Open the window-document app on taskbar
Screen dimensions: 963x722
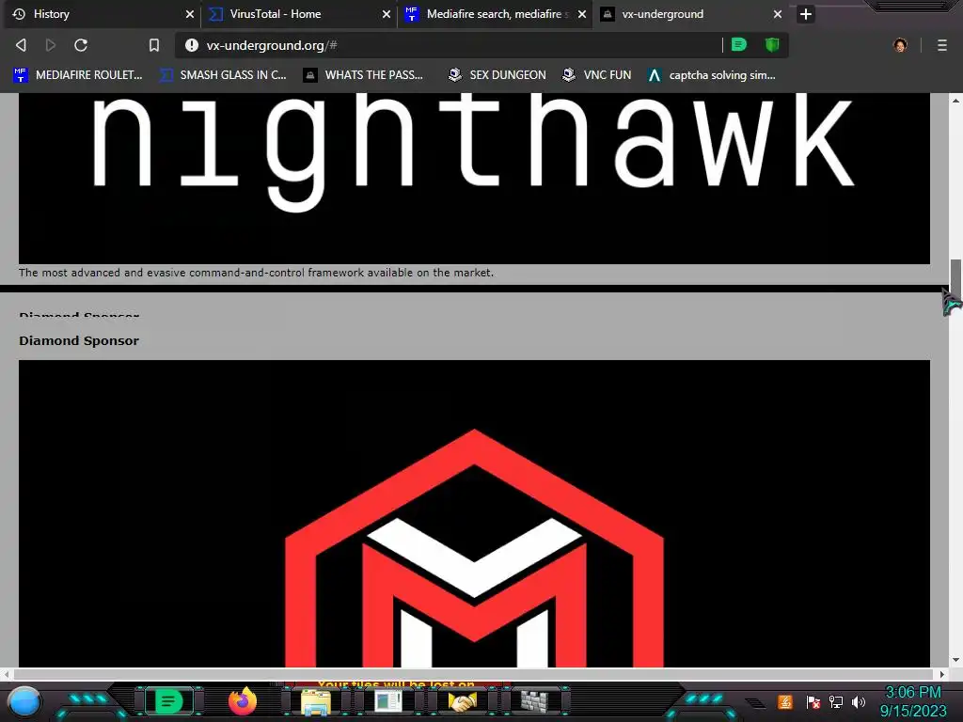[x=388, y=701]
